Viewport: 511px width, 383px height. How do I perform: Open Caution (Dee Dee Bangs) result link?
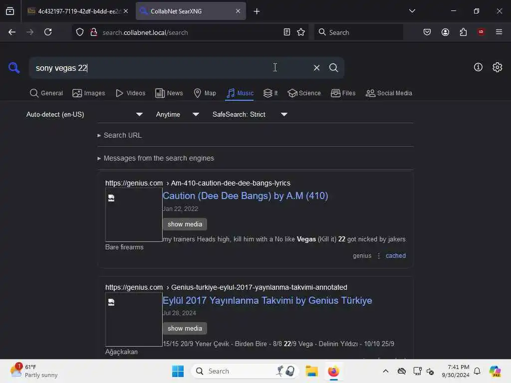click(245, 195)
